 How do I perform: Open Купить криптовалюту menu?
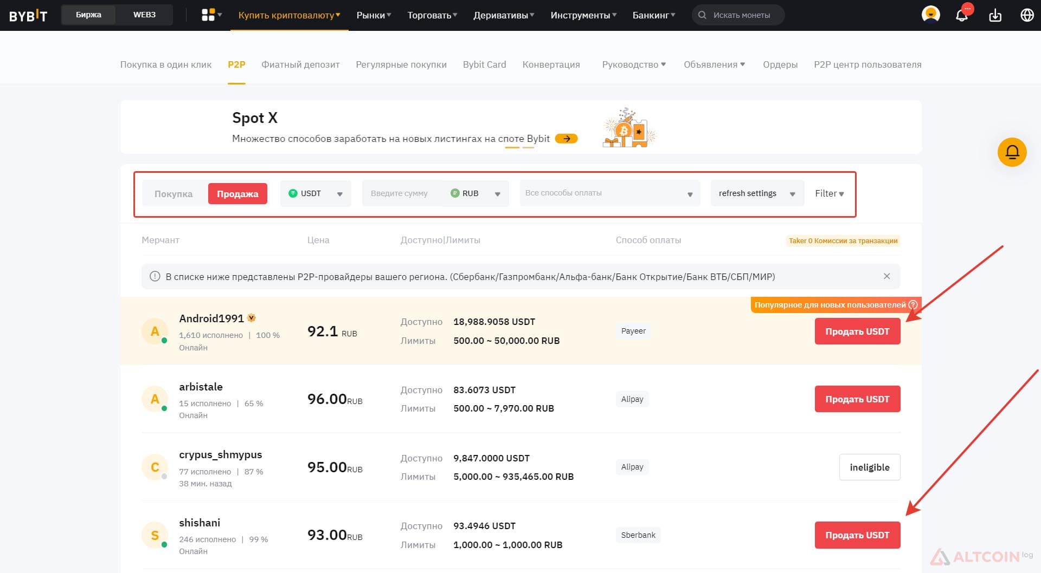(x=290, y=15)
